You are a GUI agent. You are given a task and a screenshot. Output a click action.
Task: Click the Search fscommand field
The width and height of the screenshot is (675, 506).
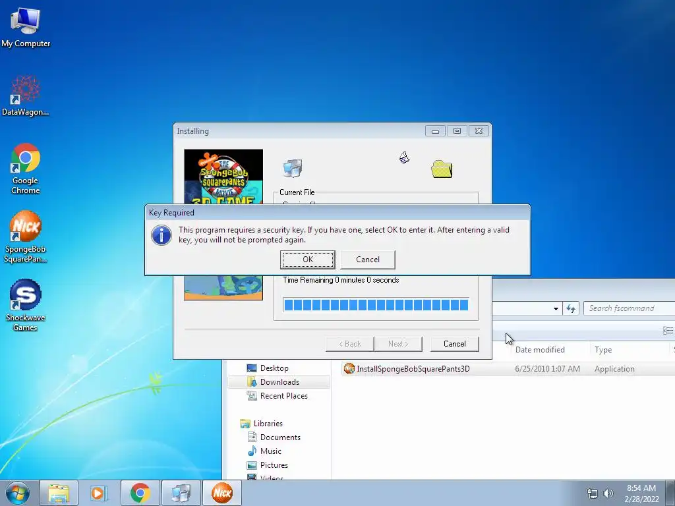[x=629, y=308]
